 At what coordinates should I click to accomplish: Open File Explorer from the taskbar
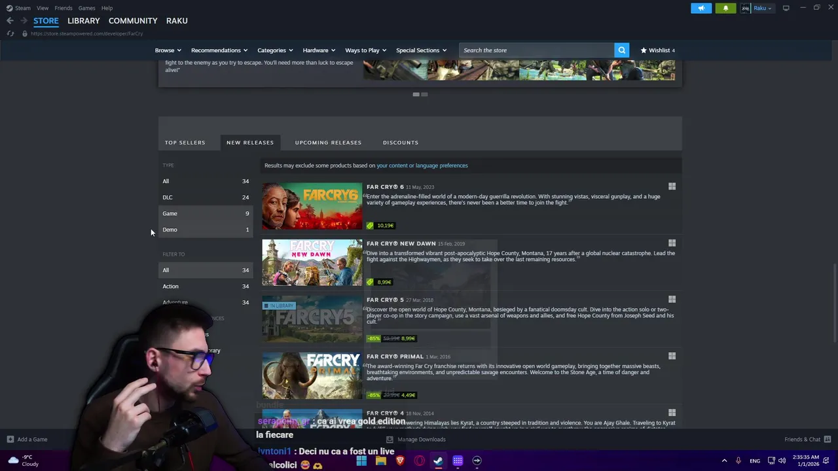click(x=380, y=461)
